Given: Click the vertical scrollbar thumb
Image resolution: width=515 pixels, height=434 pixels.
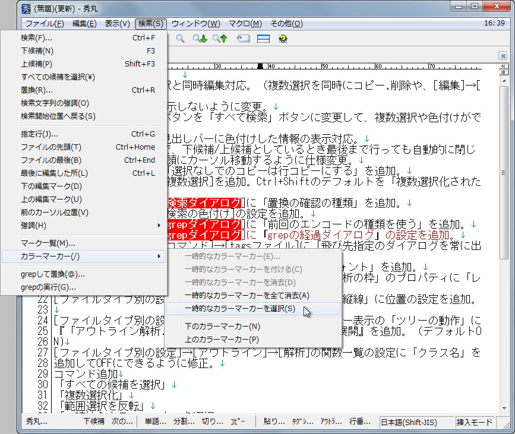Looking at the screenshot, I should [504, 173].
